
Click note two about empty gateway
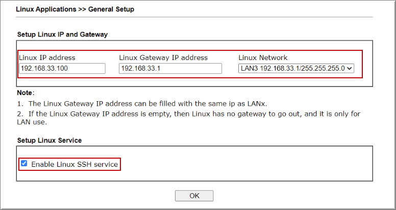tap(189, 118)
